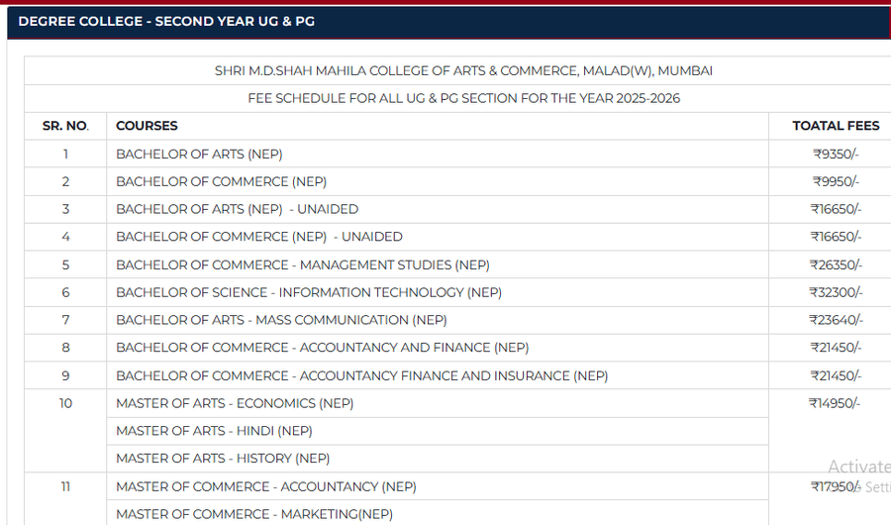This screenshot has height=525, width=891.
Task: Click Master of Arts - Economics (NEP)
Action: click(235, 403)
